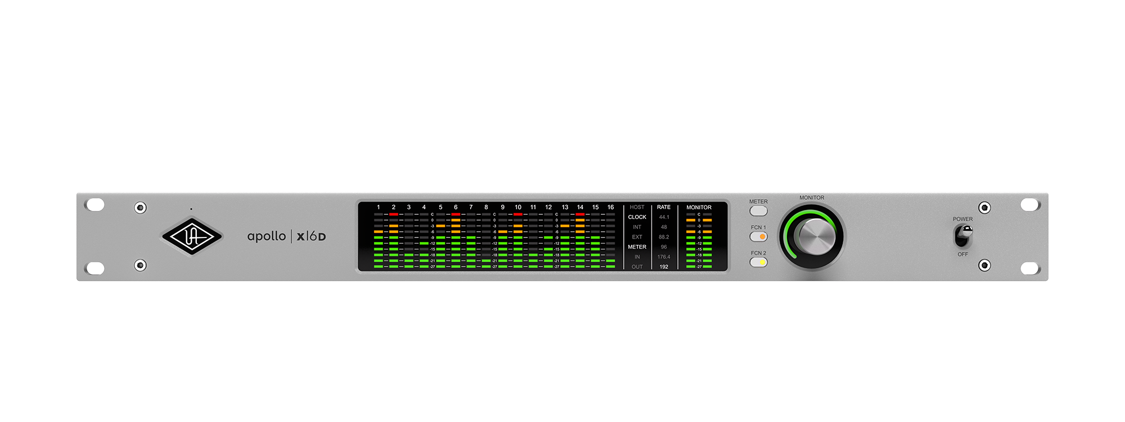Select the 88.2 sample rate value
Screen dimensions: 1125x422
click(x=664, y=237)
